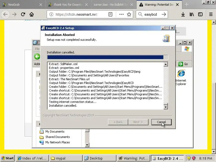
Task: Open page actions three-dot menu
Action: 121,14
